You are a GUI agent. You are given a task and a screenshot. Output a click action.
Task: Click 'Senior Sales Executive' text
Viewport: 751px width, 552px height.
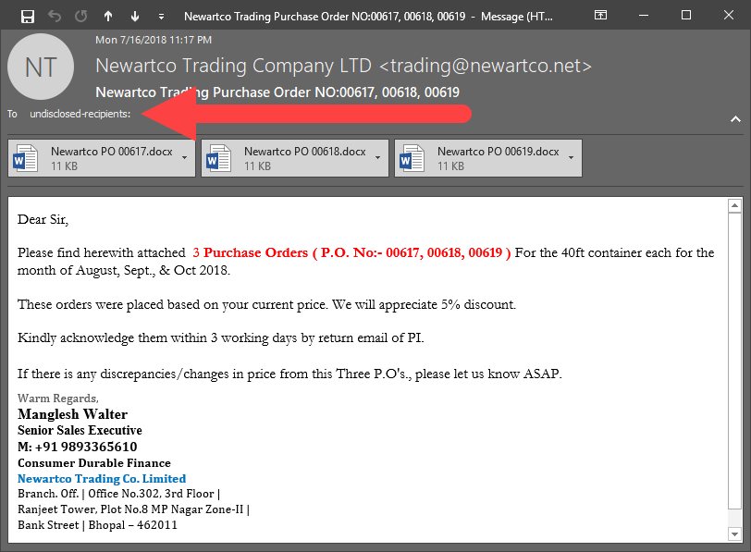80,430
